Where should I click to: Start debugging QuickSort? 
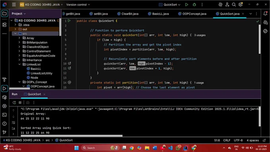click(194, 5)
